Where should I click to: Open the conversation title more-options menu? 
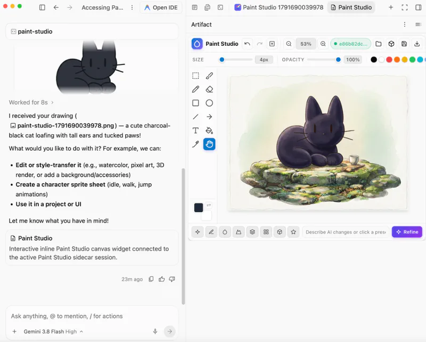[132, 7]
